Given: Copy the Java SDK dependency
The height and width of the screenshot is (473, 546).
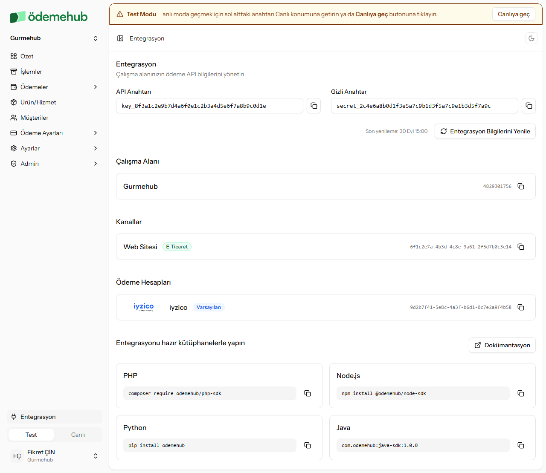Looking at the screenshot, I should point(521,445).
